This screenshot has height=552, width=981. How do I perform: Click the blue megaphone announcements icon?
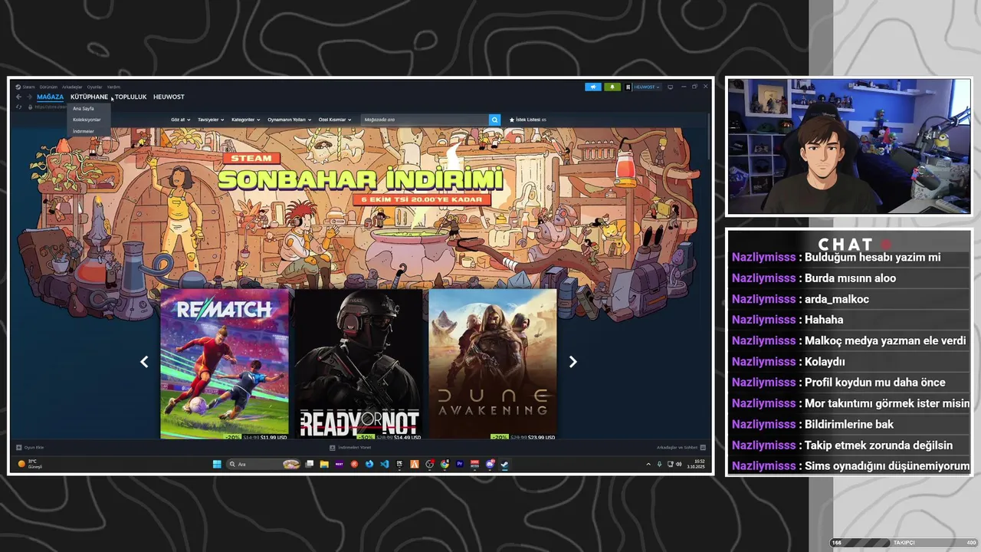point(593,87)
